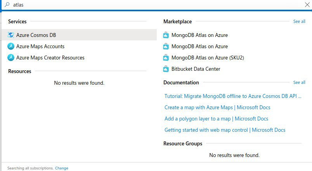Clear the search with the X button
The height and width of the screenshot is (171, 312).
point(307,5)
